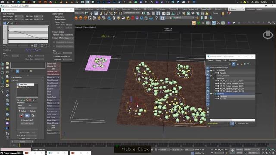Toggle the Draw Trace checkbox
The height and width of the screenshot is (155, 276).
pos(55,22)
